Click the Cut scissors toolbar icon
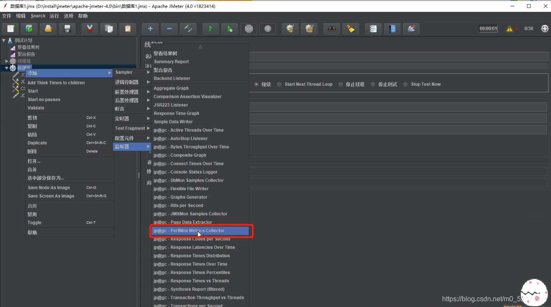 click(x=89, y=28)
